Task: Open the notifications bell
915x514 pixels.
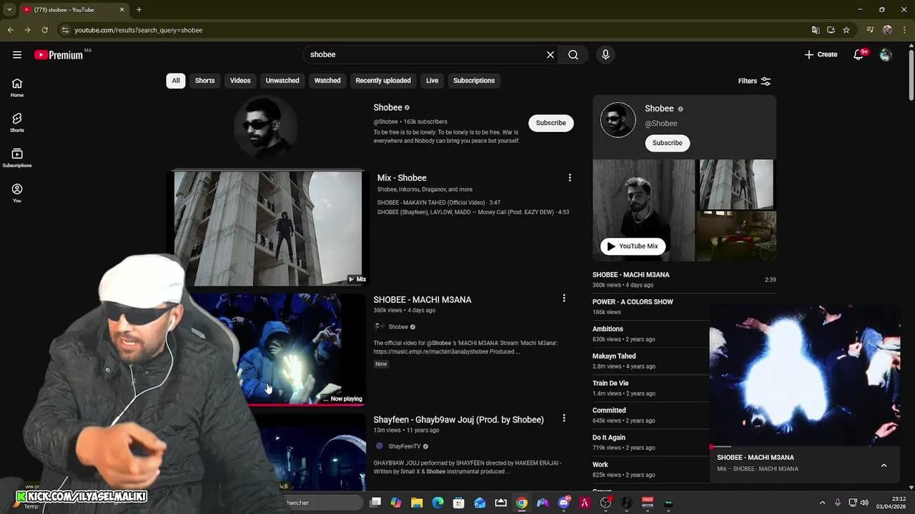Action: click(859, 55)
